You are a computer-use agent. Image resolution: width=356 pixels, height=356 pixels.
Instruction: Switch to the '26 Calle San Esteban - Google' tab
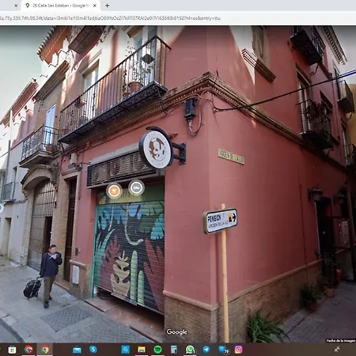pos(61,6)
